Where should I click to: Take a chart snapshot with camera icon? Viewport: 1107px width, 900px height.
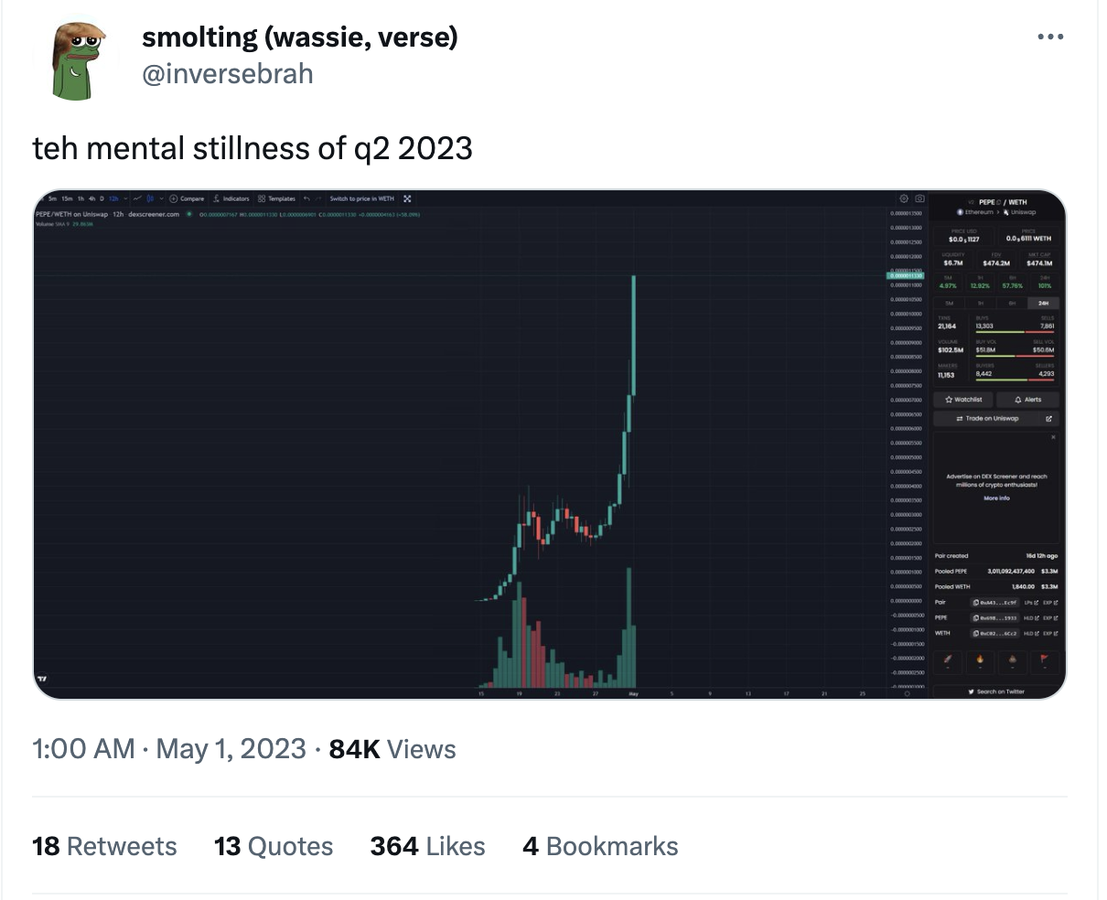[919, 198]
